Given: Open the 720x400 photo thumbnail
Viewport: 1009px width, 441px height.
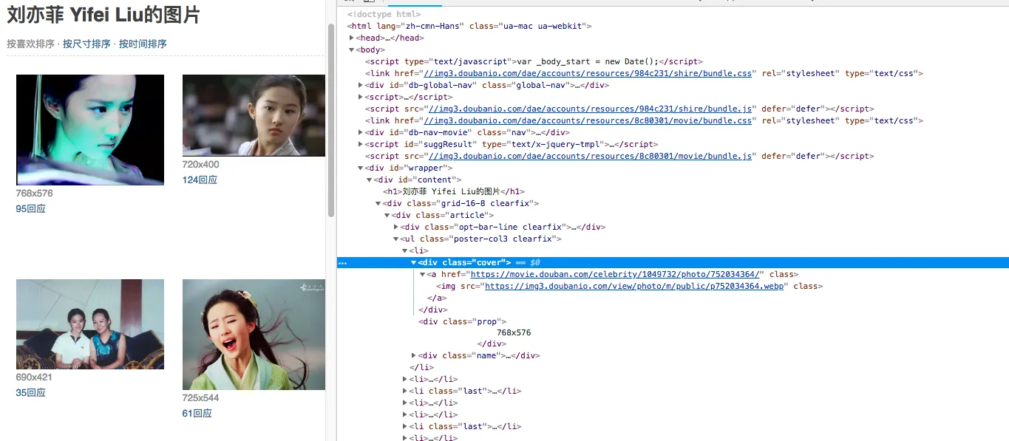Looking at the screenshot, I should pos(254,115).
